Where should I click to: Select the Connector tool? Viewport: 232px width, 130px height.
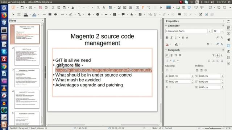coord(79,14)
